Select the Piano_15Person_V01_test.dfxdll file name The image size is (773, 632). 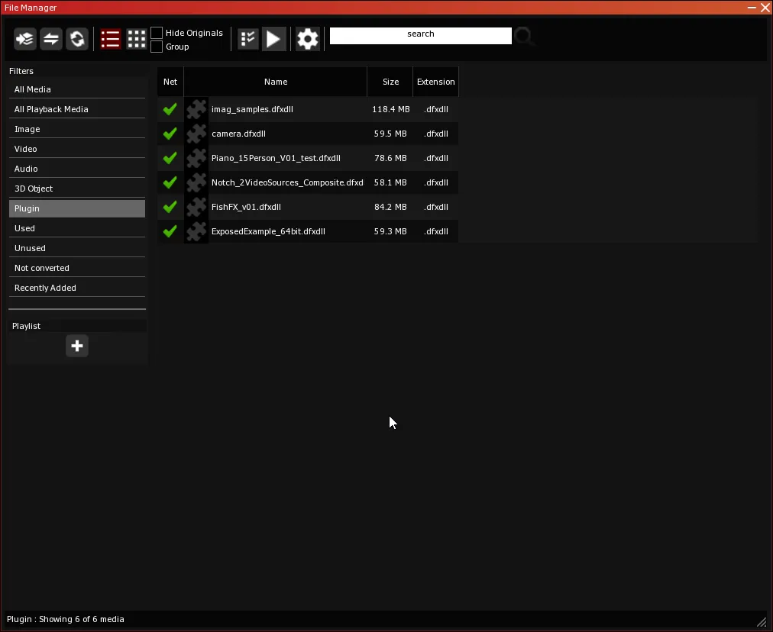coord(276,158)
